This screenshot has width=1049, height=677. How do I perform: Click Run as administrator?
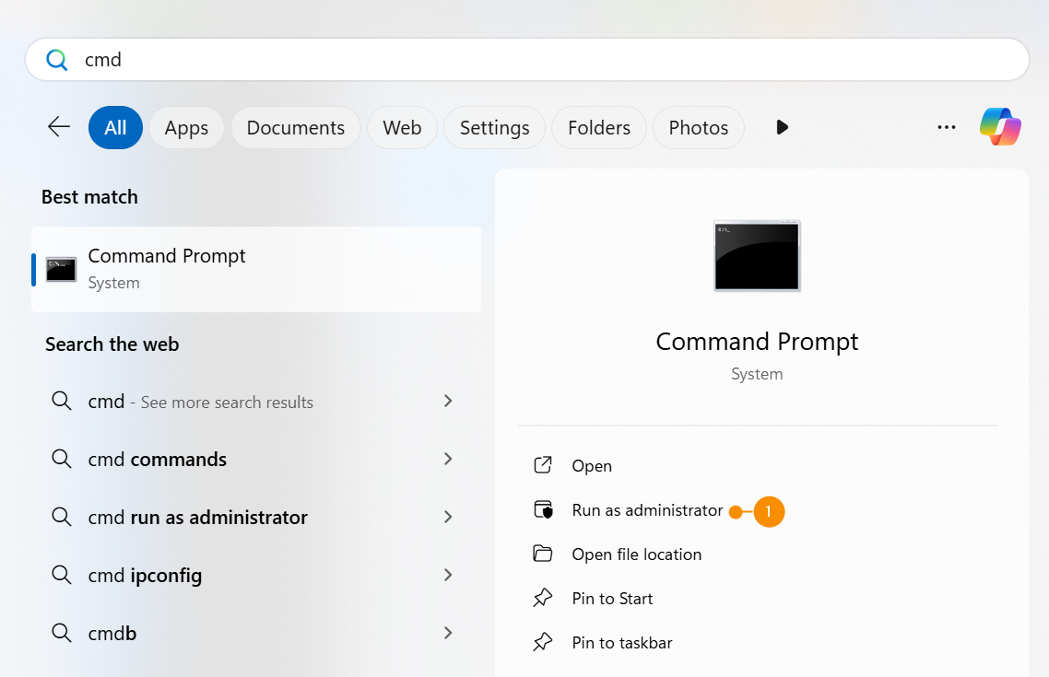[646, 510]
